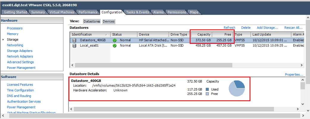Viewport: 310px width, 119px height.
Task: Sort by the Status column header
Action: 124,34
